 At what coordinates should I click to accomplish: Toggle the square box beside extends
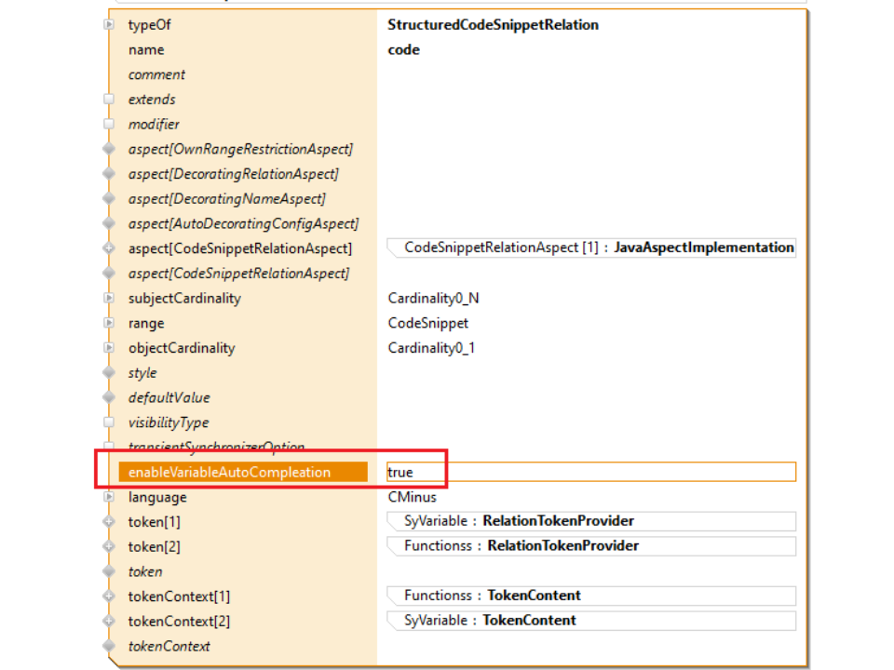(109, 100)
